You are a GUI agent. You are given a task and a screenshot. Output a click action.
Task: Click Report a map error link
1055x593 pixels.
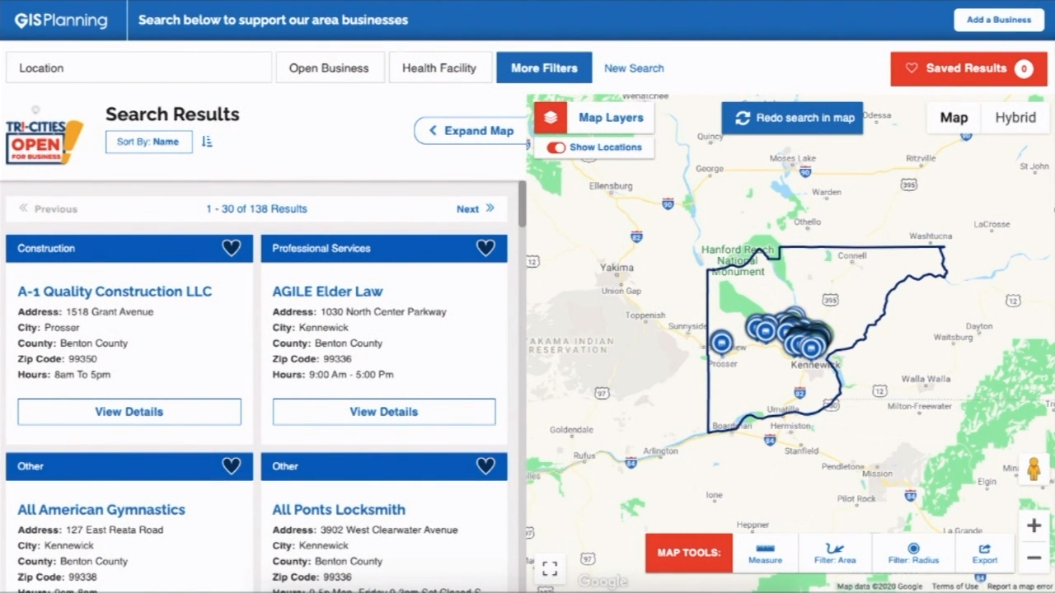point(1020,587)
